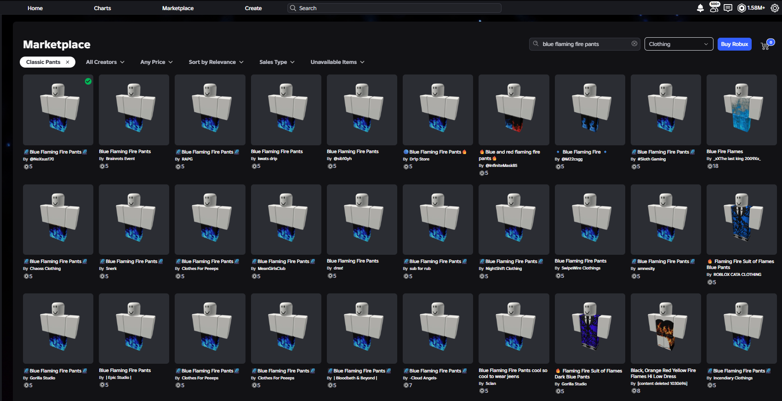Screen dimensions: 782x401
Task: Open the Create tab
Action: tap(253, 8)
